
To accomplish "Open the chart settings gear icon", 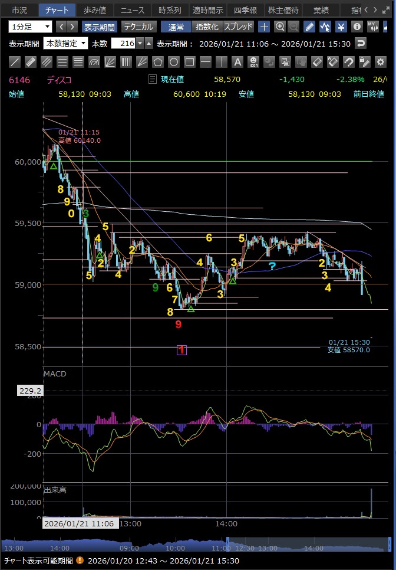I will coord(380,62).
